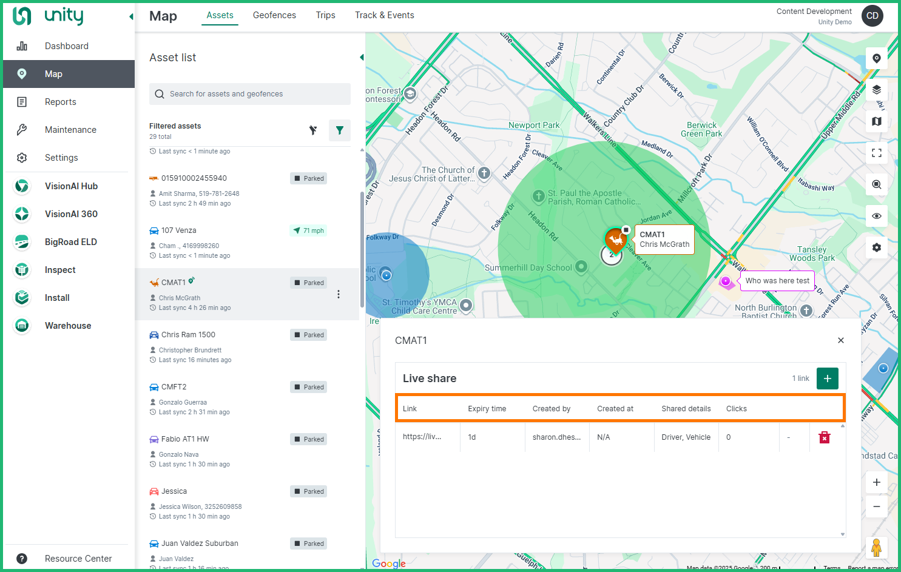Open CMAT1 asset options menu
This screenshot has height=572, width=901.
pos(339,294)
